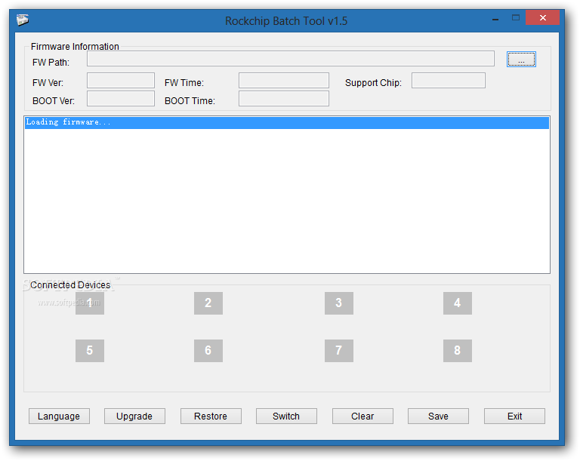Click device slot 6 indicator
Image resolution: width=580 pixels, height=461 pixels.
208,350
